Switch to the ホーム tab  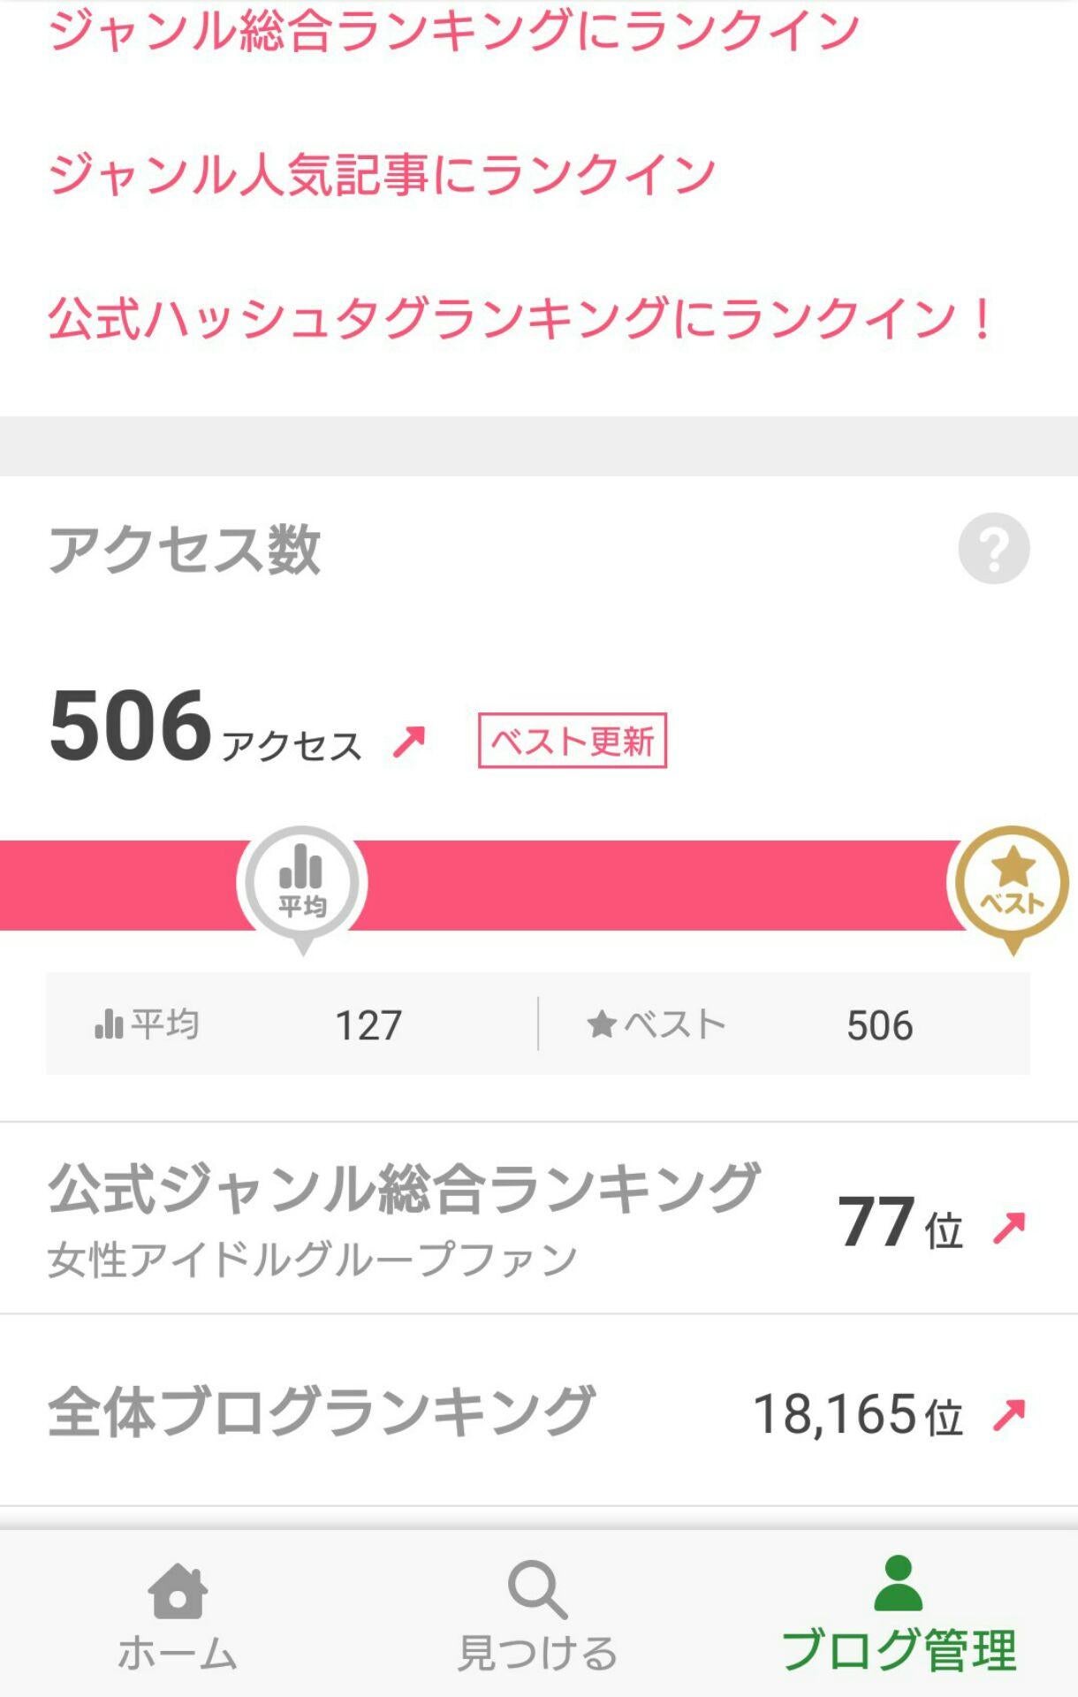[178, 1651]
